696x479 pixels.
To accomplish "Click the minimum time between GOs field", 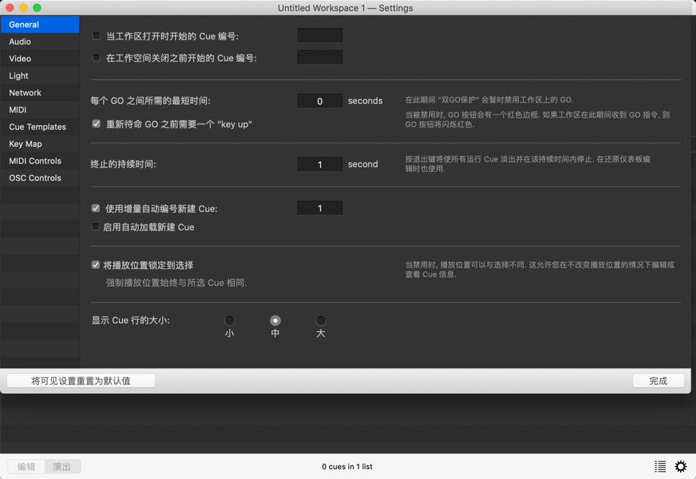I will (319, 100).
